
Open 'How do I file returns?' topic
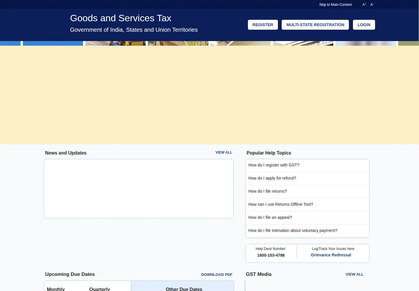click(x=307, y=191)
